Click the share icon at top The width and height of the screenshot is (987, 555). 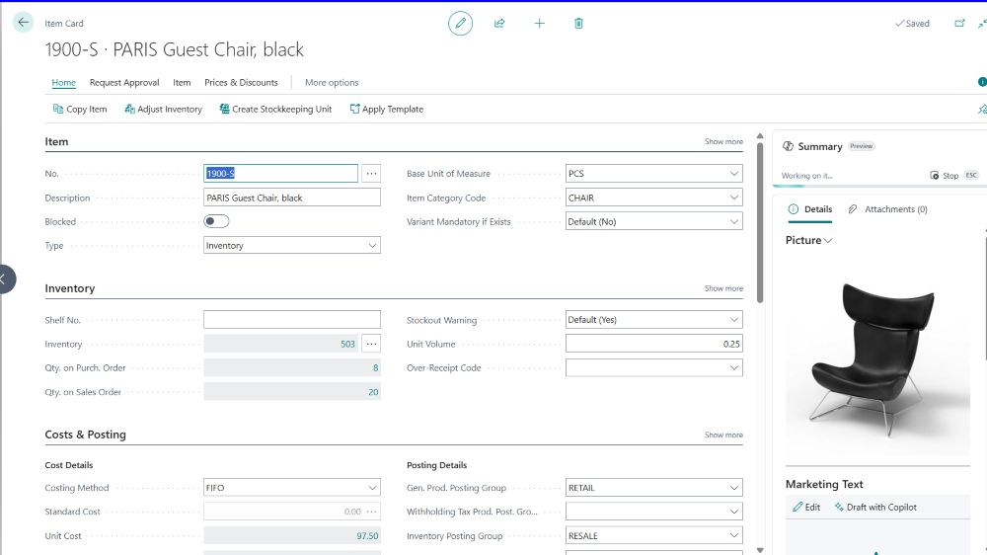[x=499, y=24]
